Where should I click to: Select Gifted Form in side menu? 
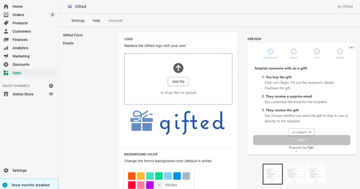(x=73, y=35)
